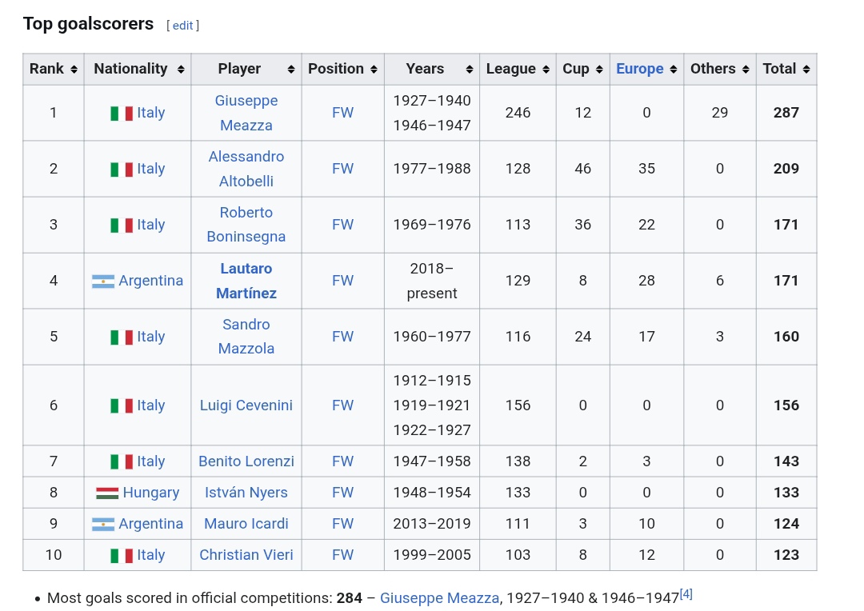Sort by Total goals column
The height and width of the screenshot is (611, 864).
tap(806, 70)
